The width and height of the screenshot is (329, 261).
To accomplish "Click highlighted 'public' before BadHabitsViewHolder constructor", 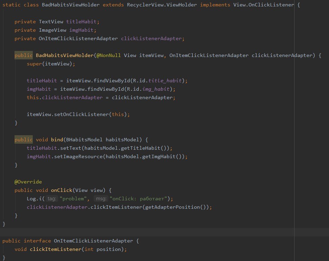I will coord(24,55).
